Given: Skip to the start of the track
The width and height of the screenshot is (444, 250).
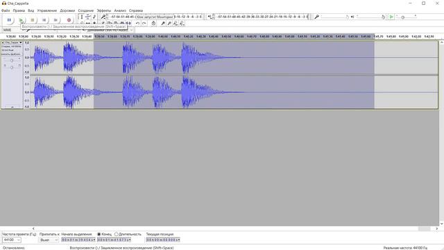Looking at the screenshot, I should (44, 20).
